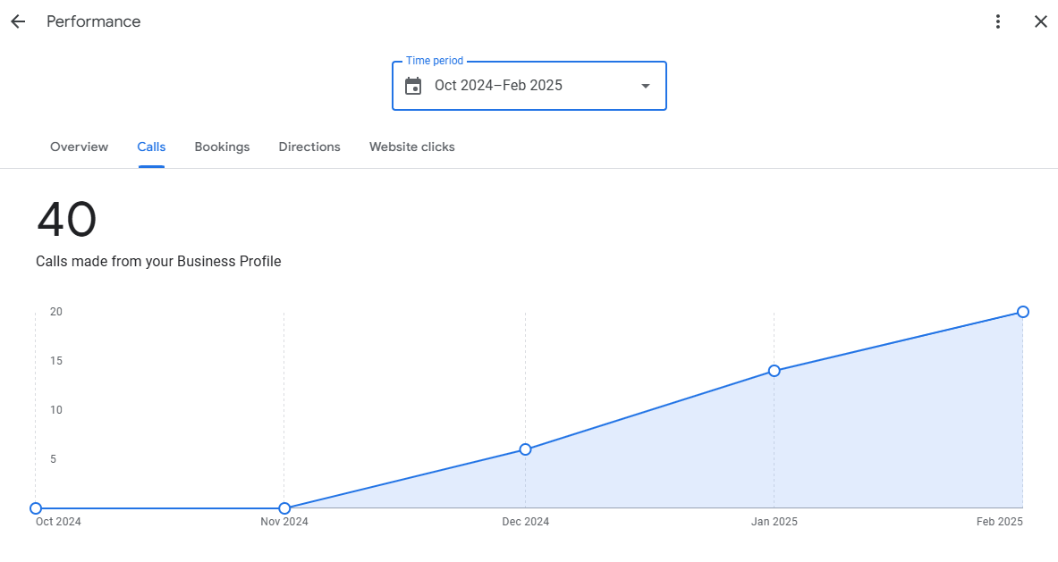Viewport: 1058px width, 562px height.
Task: Select the Website clicks tab
Action: click(x=411, y=147)
